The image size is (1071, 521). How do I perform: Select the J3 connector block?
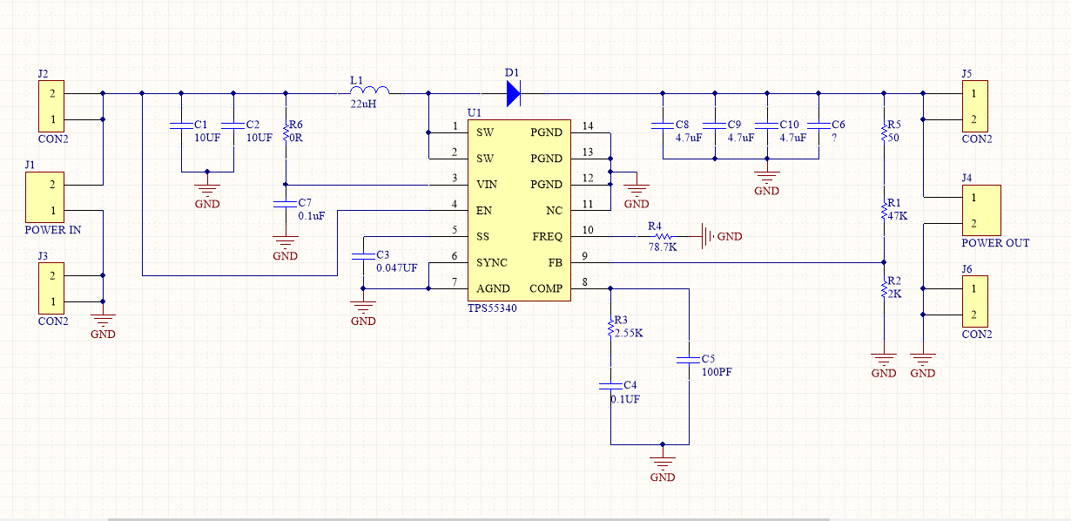(52, 288)
